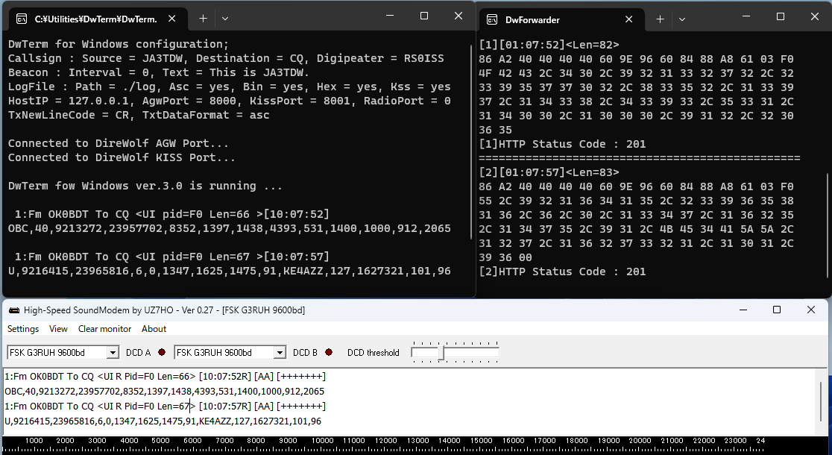Click the 'LogFile : Path = ./log' line
This screenshot has height=455, width=832.
(229, 87)
